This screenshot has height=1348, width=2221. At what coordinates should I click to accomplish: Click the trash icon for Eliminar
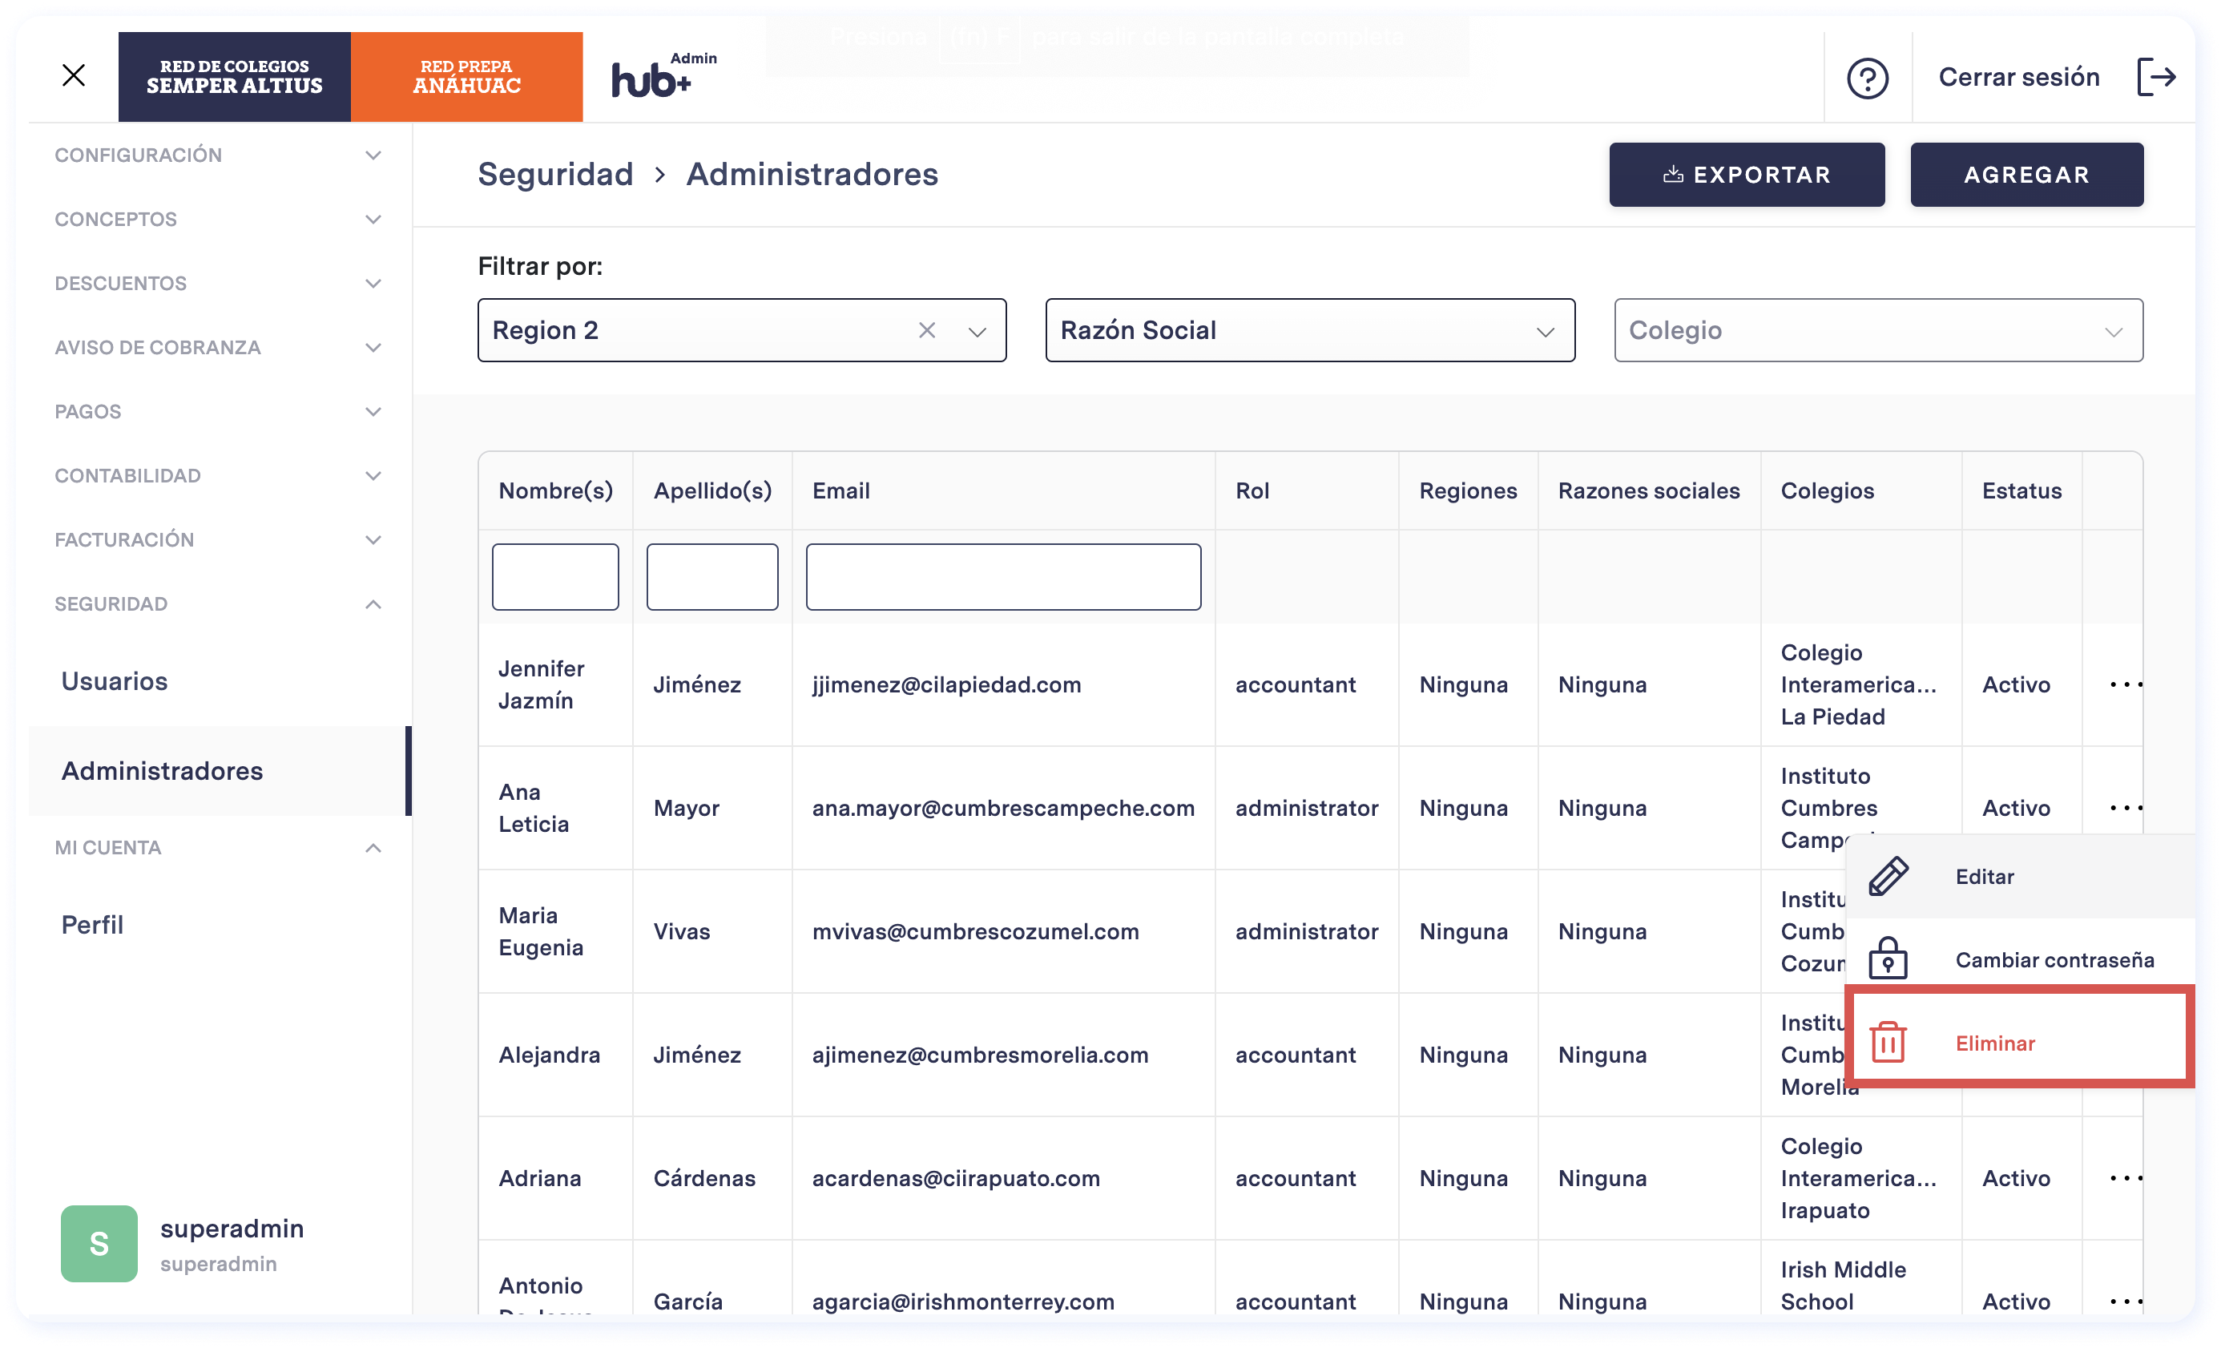pos(1888,1043)
